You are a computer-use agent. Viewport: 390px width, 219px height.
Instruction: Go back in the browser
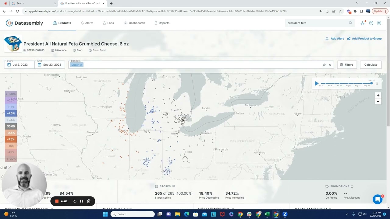(x=4, y=11)
